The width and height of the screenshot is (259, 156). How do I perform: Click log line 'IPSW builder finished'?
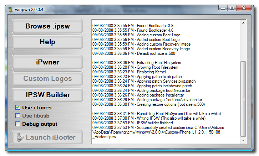tap(132, 123)
